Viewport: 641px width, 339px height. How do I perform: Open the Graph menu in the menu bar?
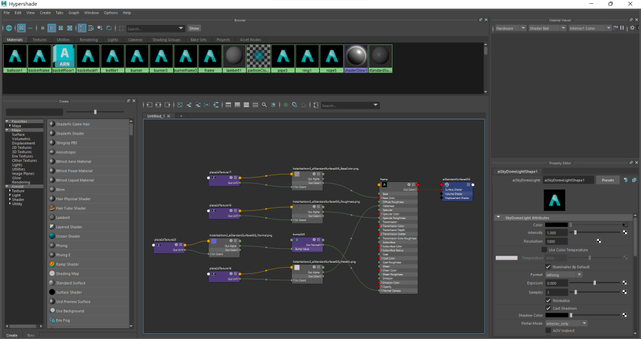click(x=74, y=13)
